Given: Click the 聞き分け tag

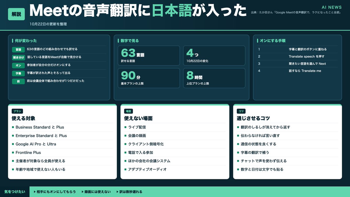Looking at the screenshot, I should click(x=18, y=57).
